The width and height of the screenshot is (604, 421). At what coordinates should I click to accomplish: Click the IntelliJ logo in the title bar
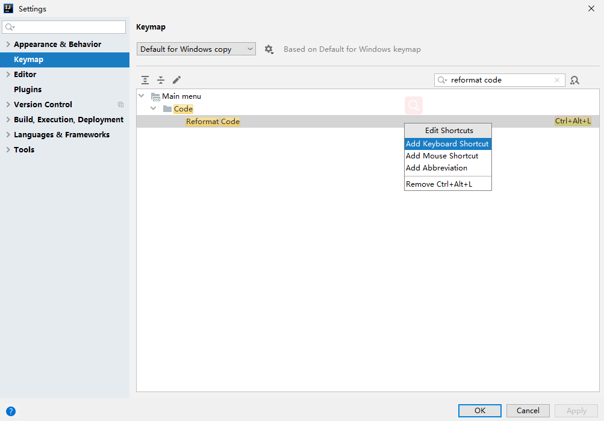pyautogui.click(x=8, y=8)
